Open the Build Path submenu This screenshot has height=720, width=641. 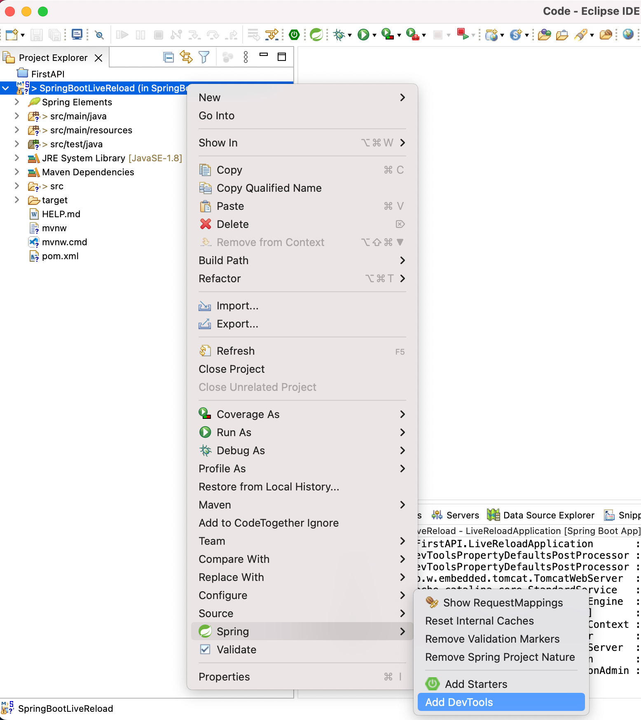(302, 260)
